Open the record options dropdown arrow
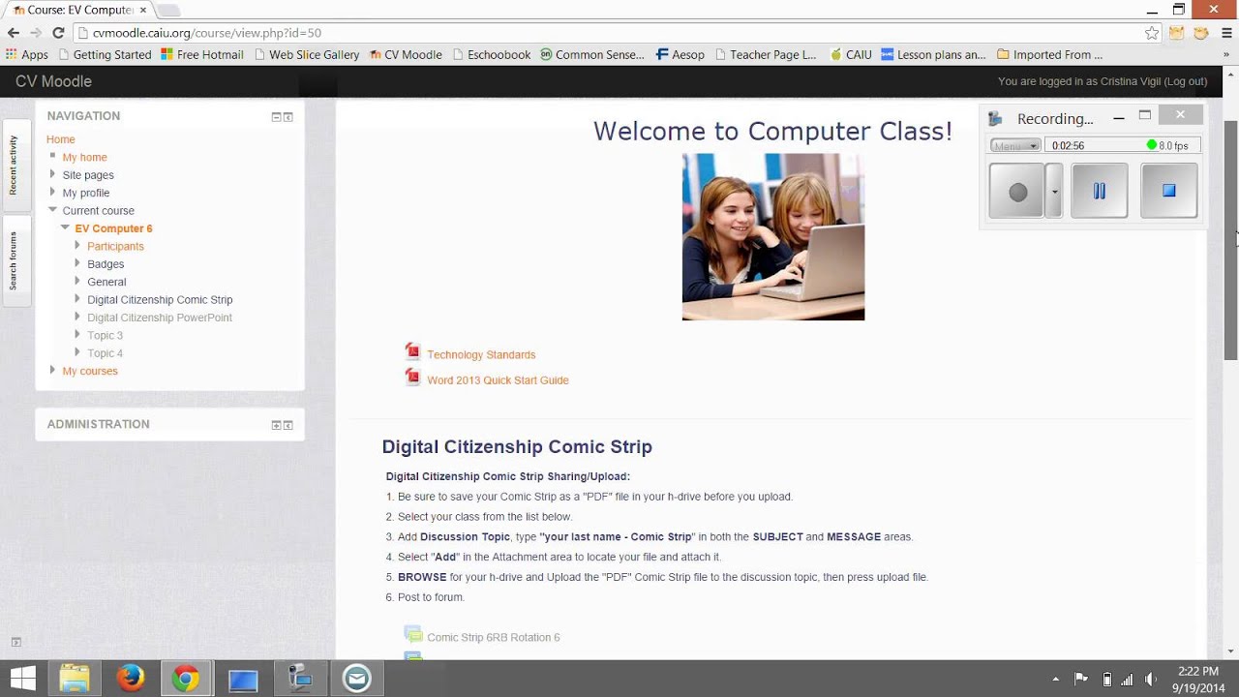1239x697 pixels. (1054, 191)
